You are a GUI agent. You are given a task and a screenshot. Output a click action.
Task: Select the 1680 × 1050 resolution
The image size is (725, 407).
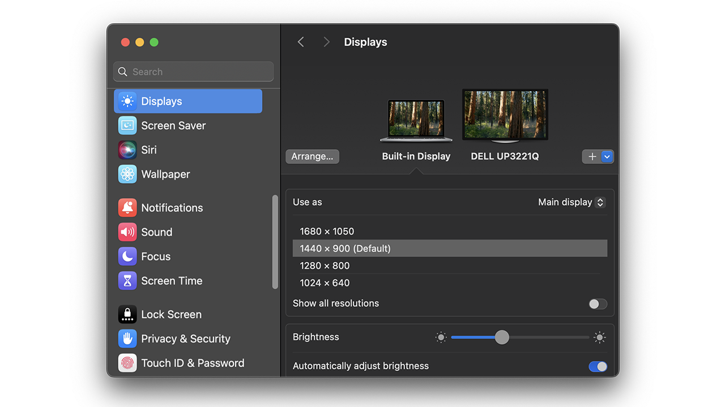click(327, 231)
